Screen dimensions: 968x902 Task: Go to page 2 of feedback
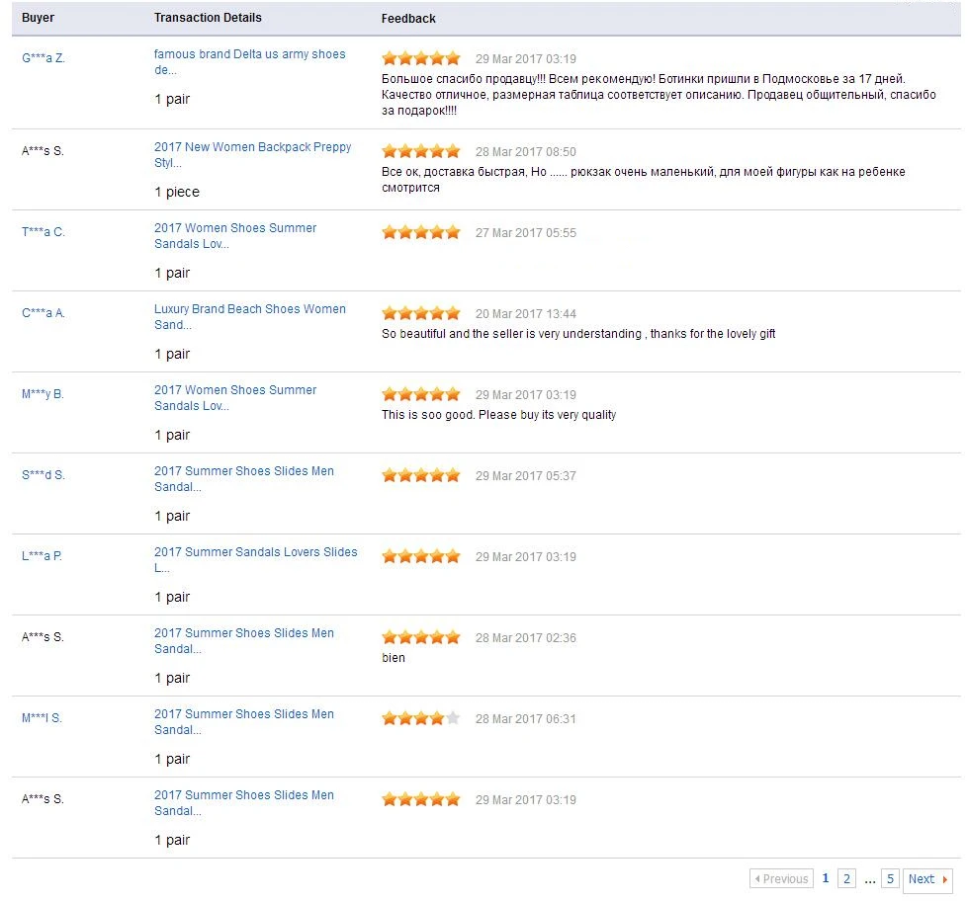pyautogui.click(x=847, y=878)
